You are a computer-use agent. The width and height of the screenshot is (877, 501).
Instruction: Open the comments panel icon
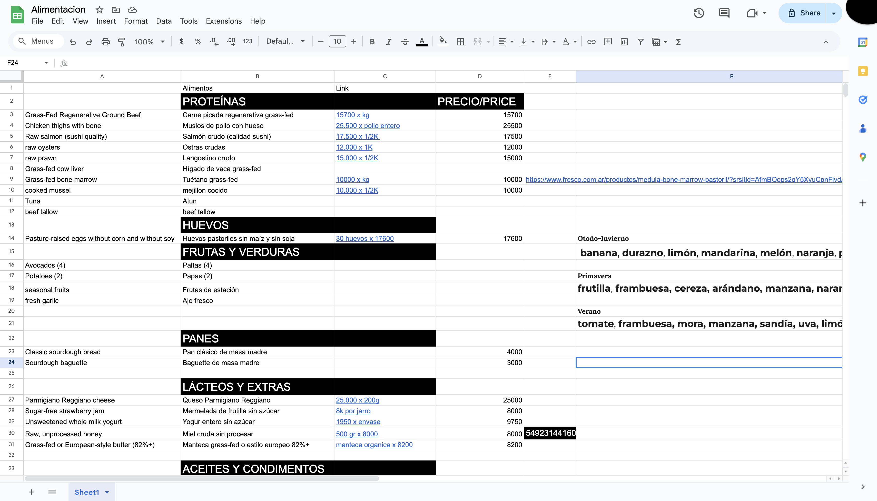(724, 13)
